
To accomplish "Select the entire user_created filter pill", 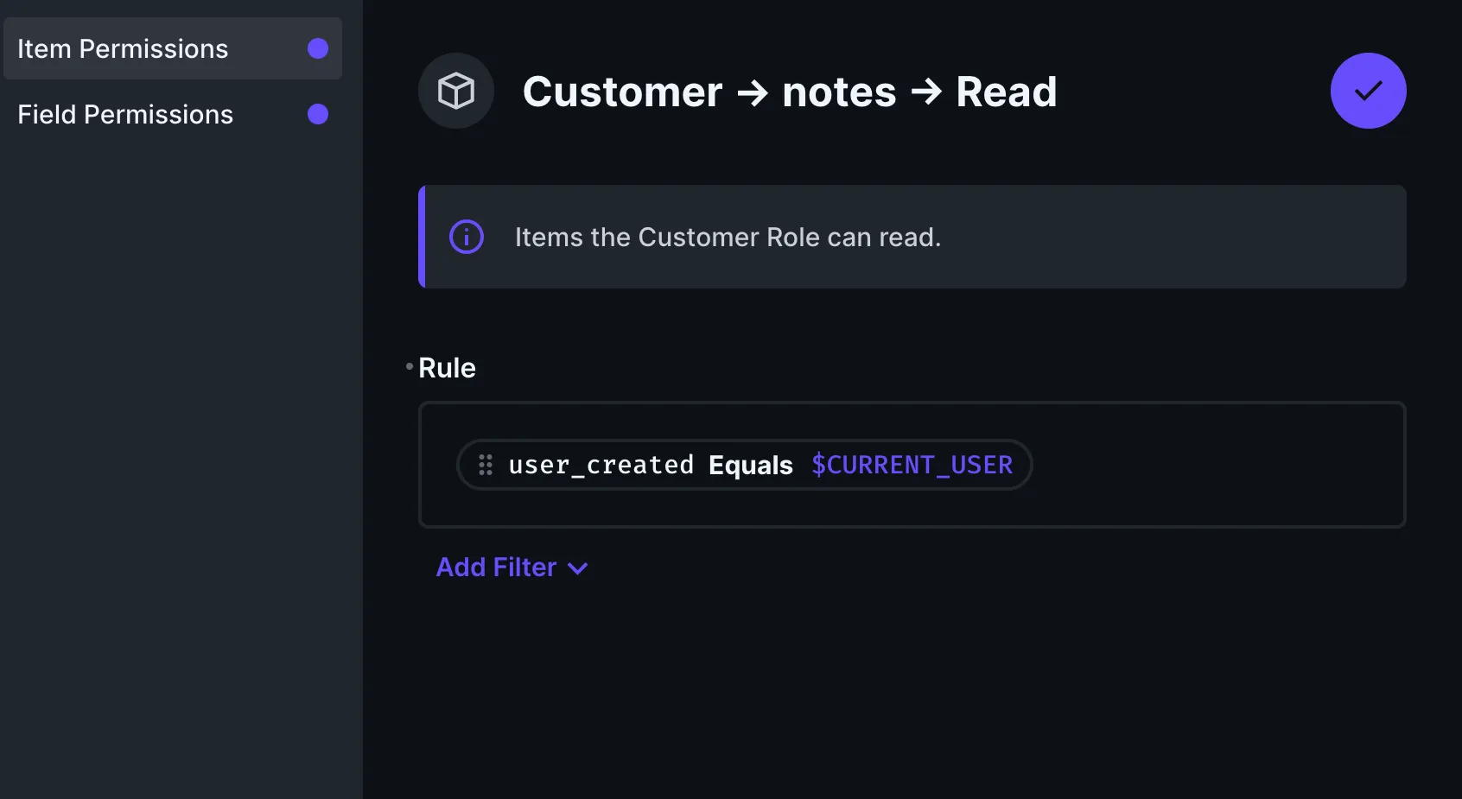I will (745, 465).
